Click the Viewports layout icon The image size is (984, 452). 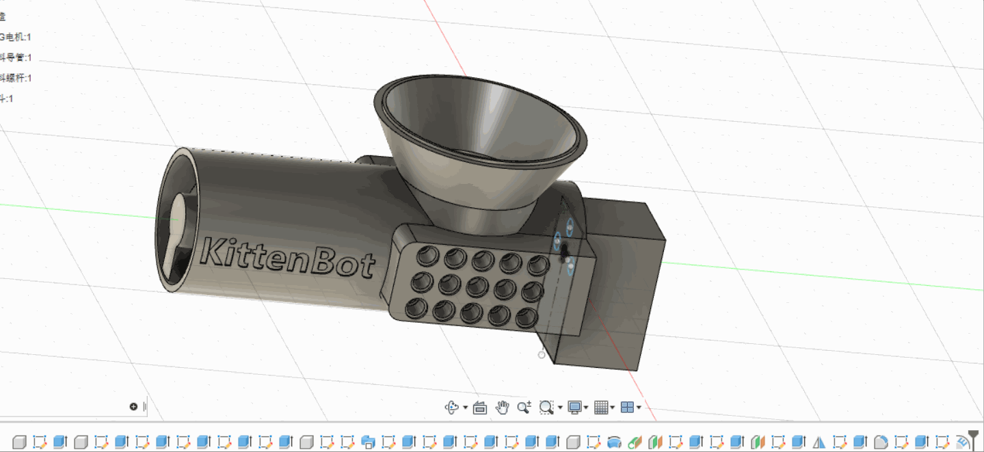pyautogui.click(x=628, y=408)
